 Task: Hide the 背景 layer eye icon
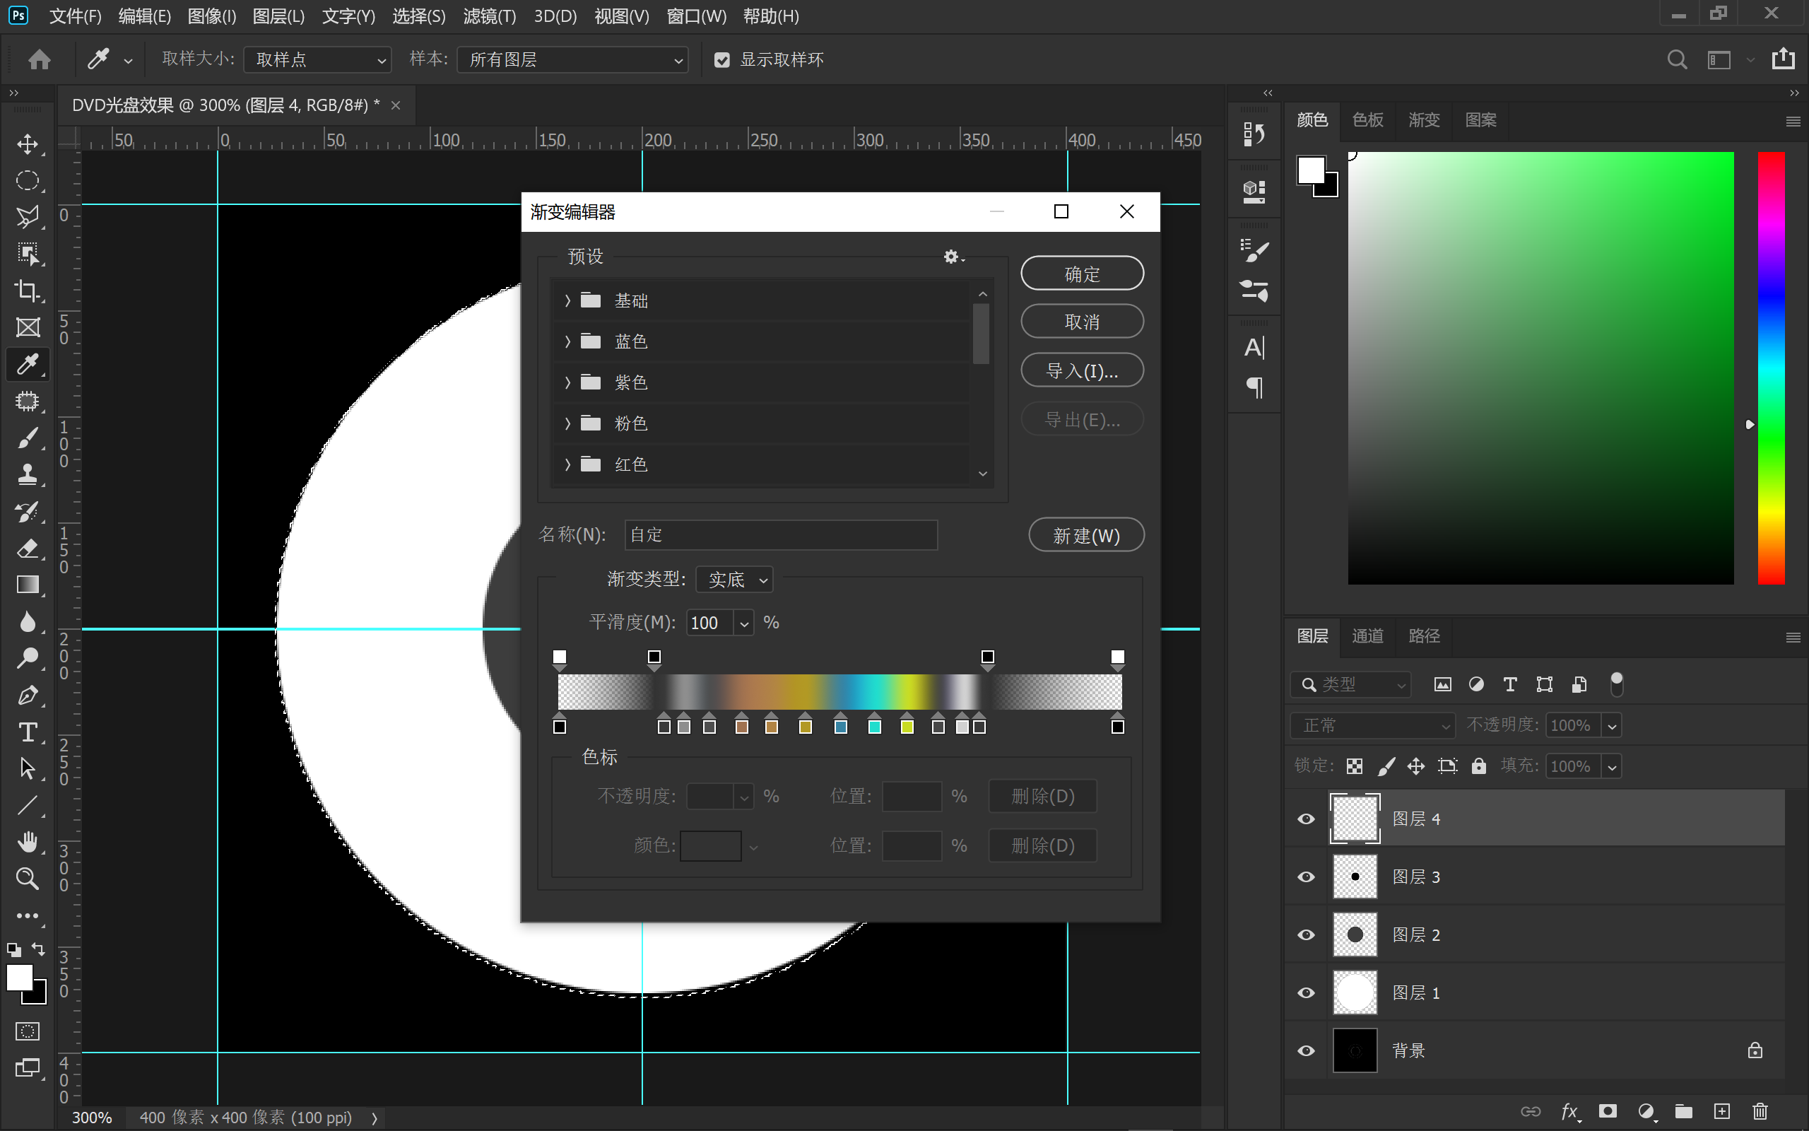click(1306, 1050)
